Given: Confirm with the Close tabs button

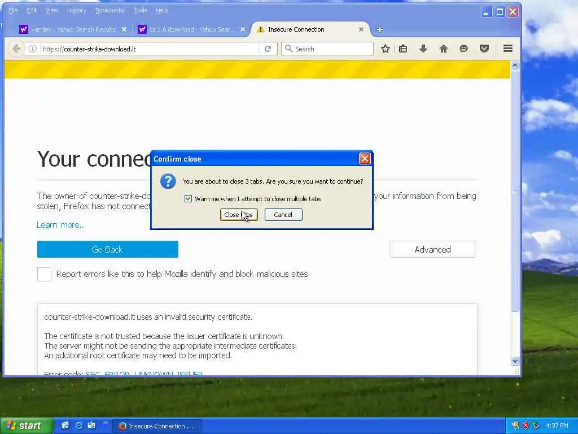Looking at the screenshot, I should coord(239,215).
